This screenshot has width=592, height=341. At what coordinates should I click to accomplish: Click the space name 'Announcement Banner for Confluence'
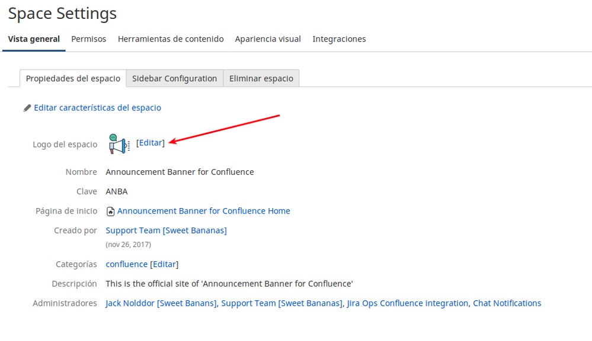[x=180, y=172]
